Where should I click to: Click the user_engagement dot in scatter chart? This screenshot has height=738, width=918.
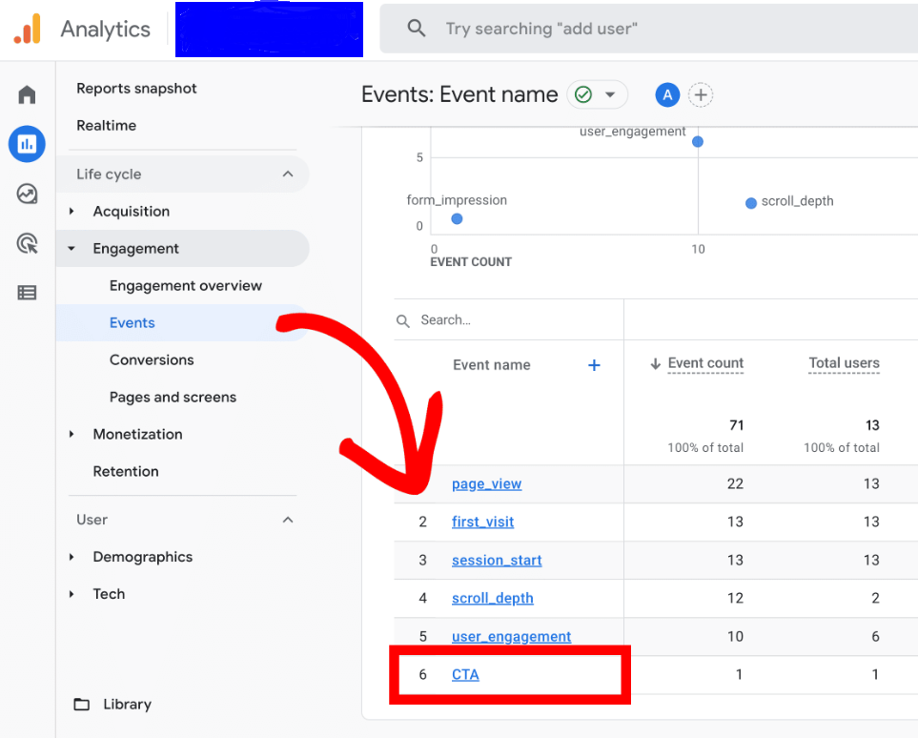697,142
